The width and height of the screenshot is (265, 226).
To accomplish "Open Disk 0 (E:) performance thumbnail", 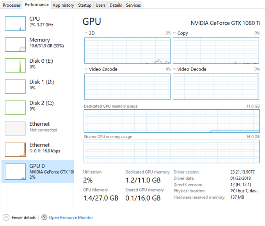I will pyautogui.click(x=15, y=65).
